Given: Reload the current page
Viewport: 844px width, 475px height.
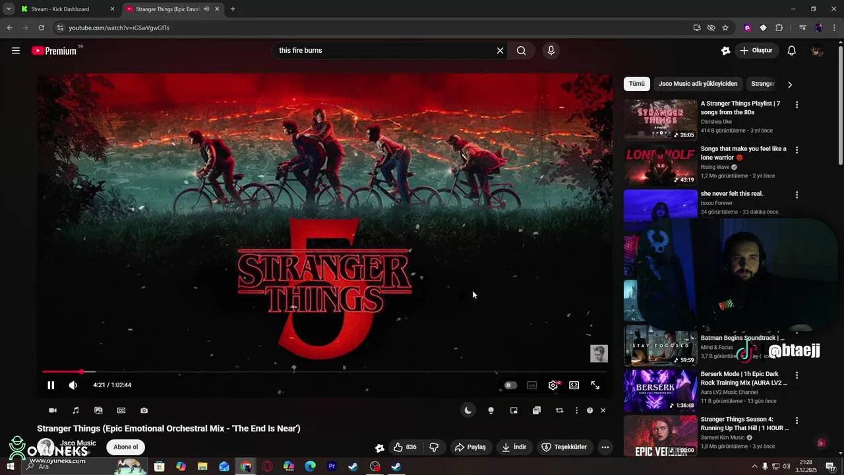Looking at the screenshot, I should click(x=41, y=28).
